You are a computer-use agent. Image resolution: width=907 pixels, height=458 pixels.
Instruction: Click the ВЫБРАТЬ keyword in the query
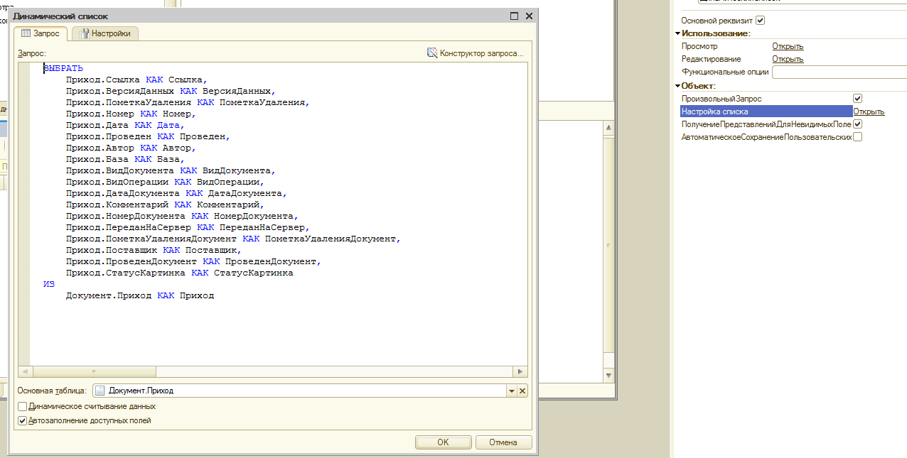click(63, 68)
